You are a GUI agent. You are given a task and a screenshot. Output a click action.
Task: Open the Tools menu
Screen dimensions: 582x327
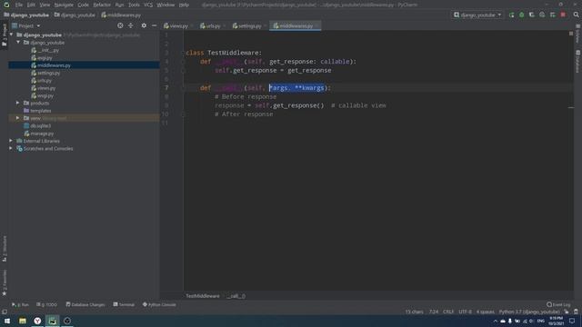click(134, 5)
